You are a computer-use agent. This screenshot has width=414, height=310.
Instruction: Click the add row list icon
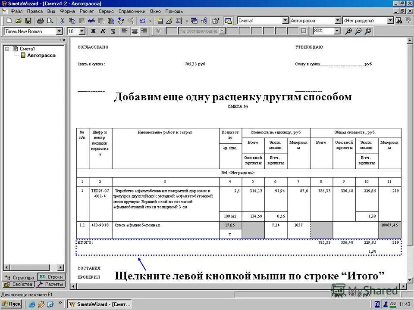tap(160, 21)
